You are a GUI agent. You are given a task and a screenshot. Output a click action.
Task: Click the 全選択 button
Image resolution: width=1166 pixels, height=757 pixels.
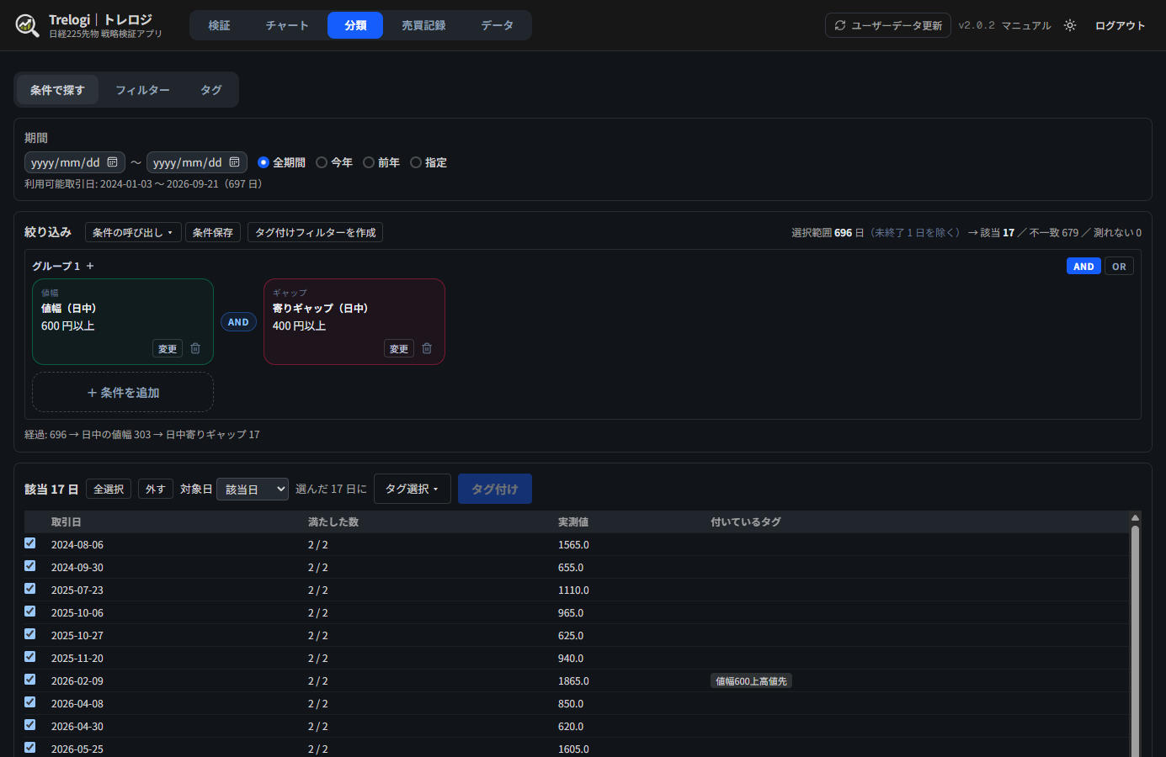tap(109, 489)
